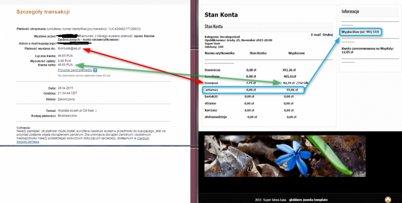The height and width of the screenshot is (203, 402).
Task: Click the orange scroll-to-top arrow icon
Action: (x=388, y=200)
